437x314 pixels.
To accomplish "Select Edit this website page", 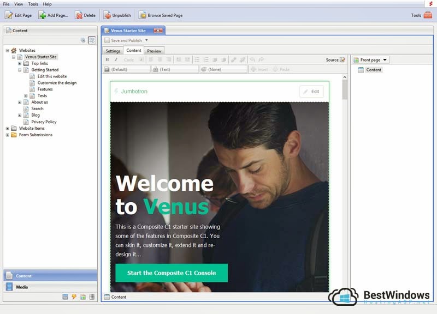I will click(52, 76).
